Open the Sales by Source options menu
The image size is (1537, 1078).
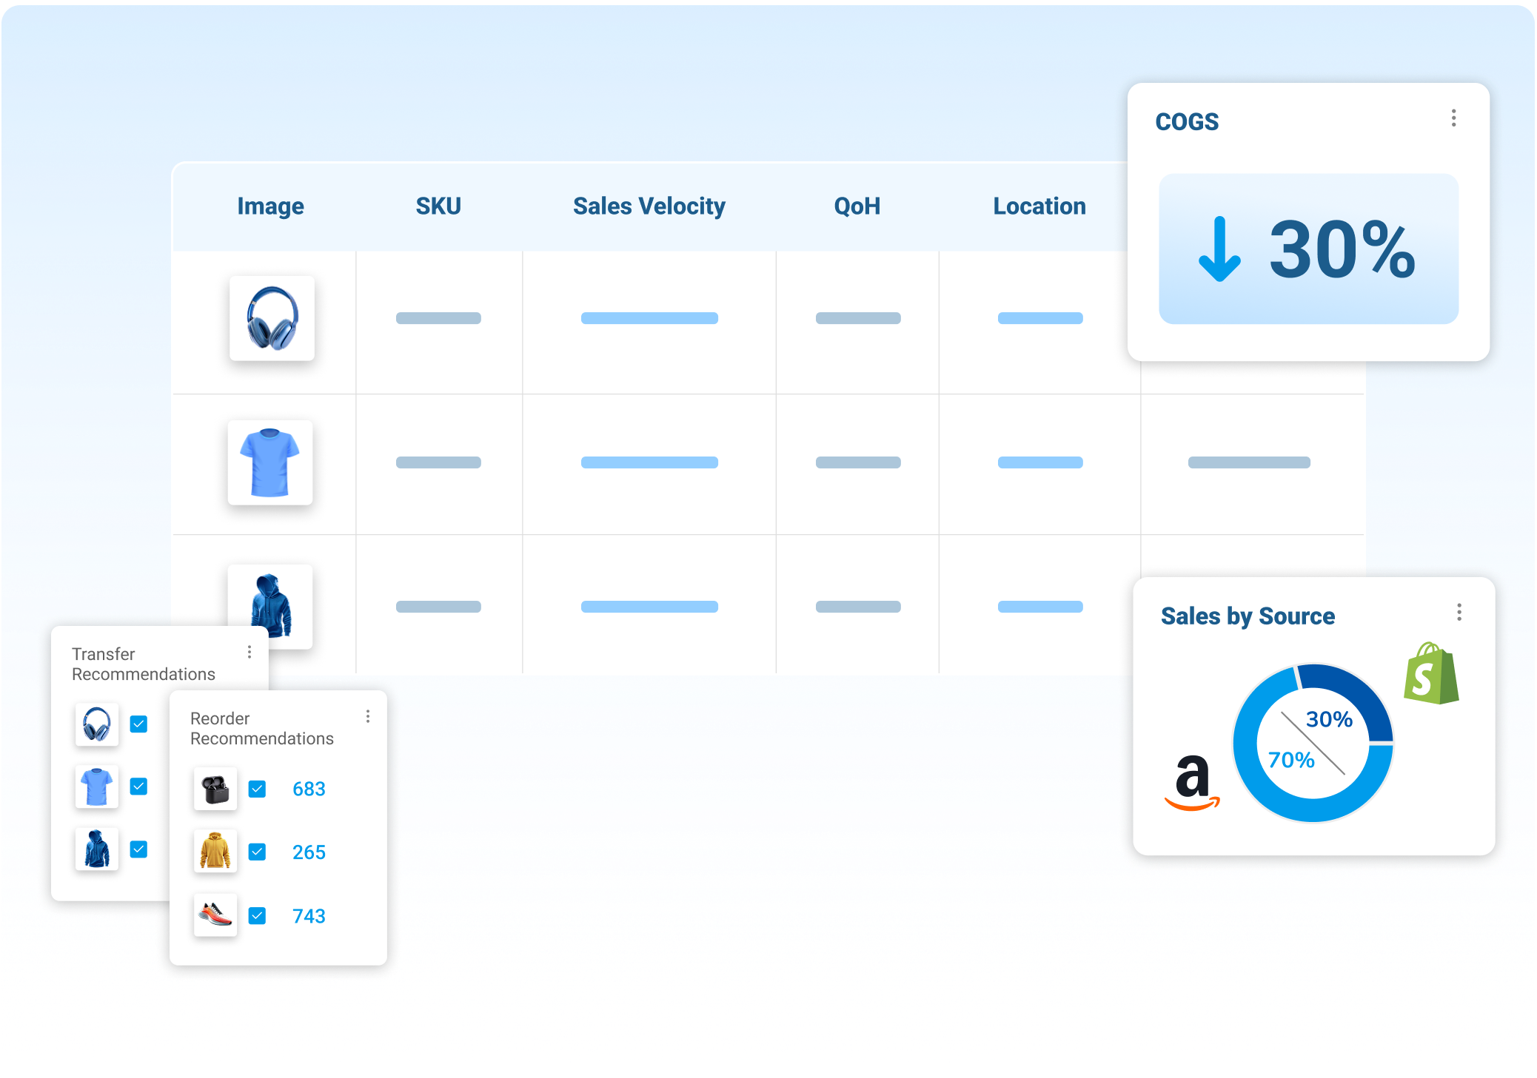[1459, 612]
